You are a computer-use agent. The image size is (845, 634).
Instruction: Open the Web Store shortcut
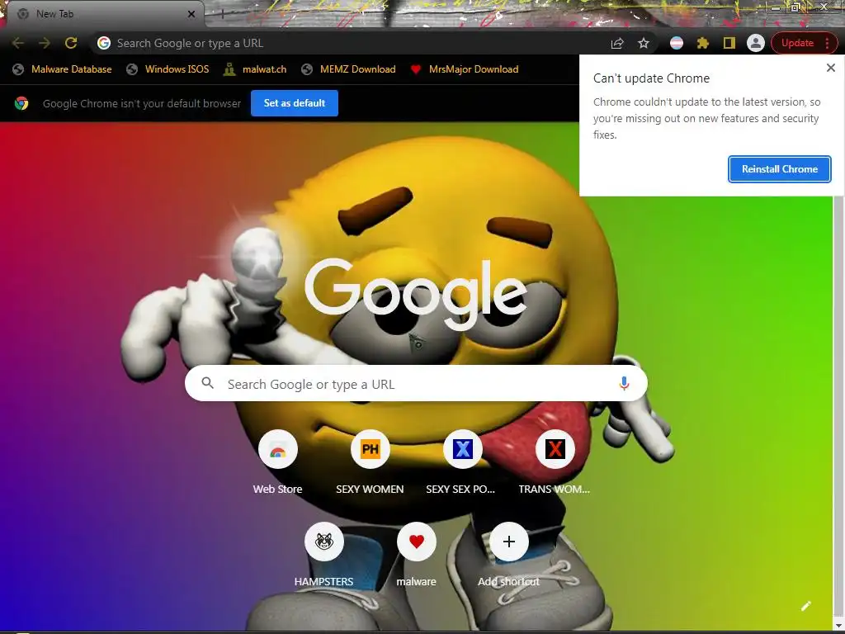pos(277,462)
